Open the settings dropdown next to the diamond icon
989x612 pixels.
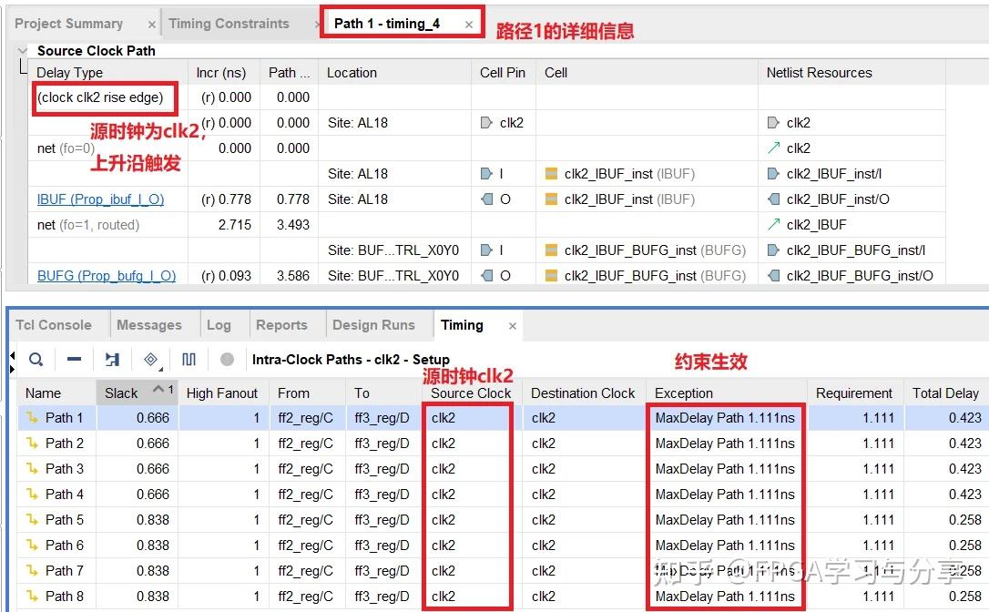[x=160, y=367]
